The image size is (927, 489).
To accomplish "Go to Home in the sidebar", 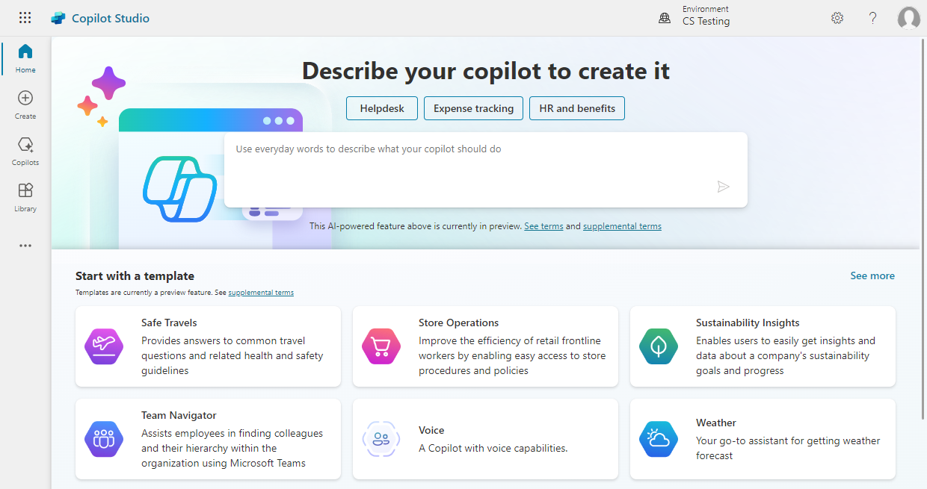I will point(25,58).
